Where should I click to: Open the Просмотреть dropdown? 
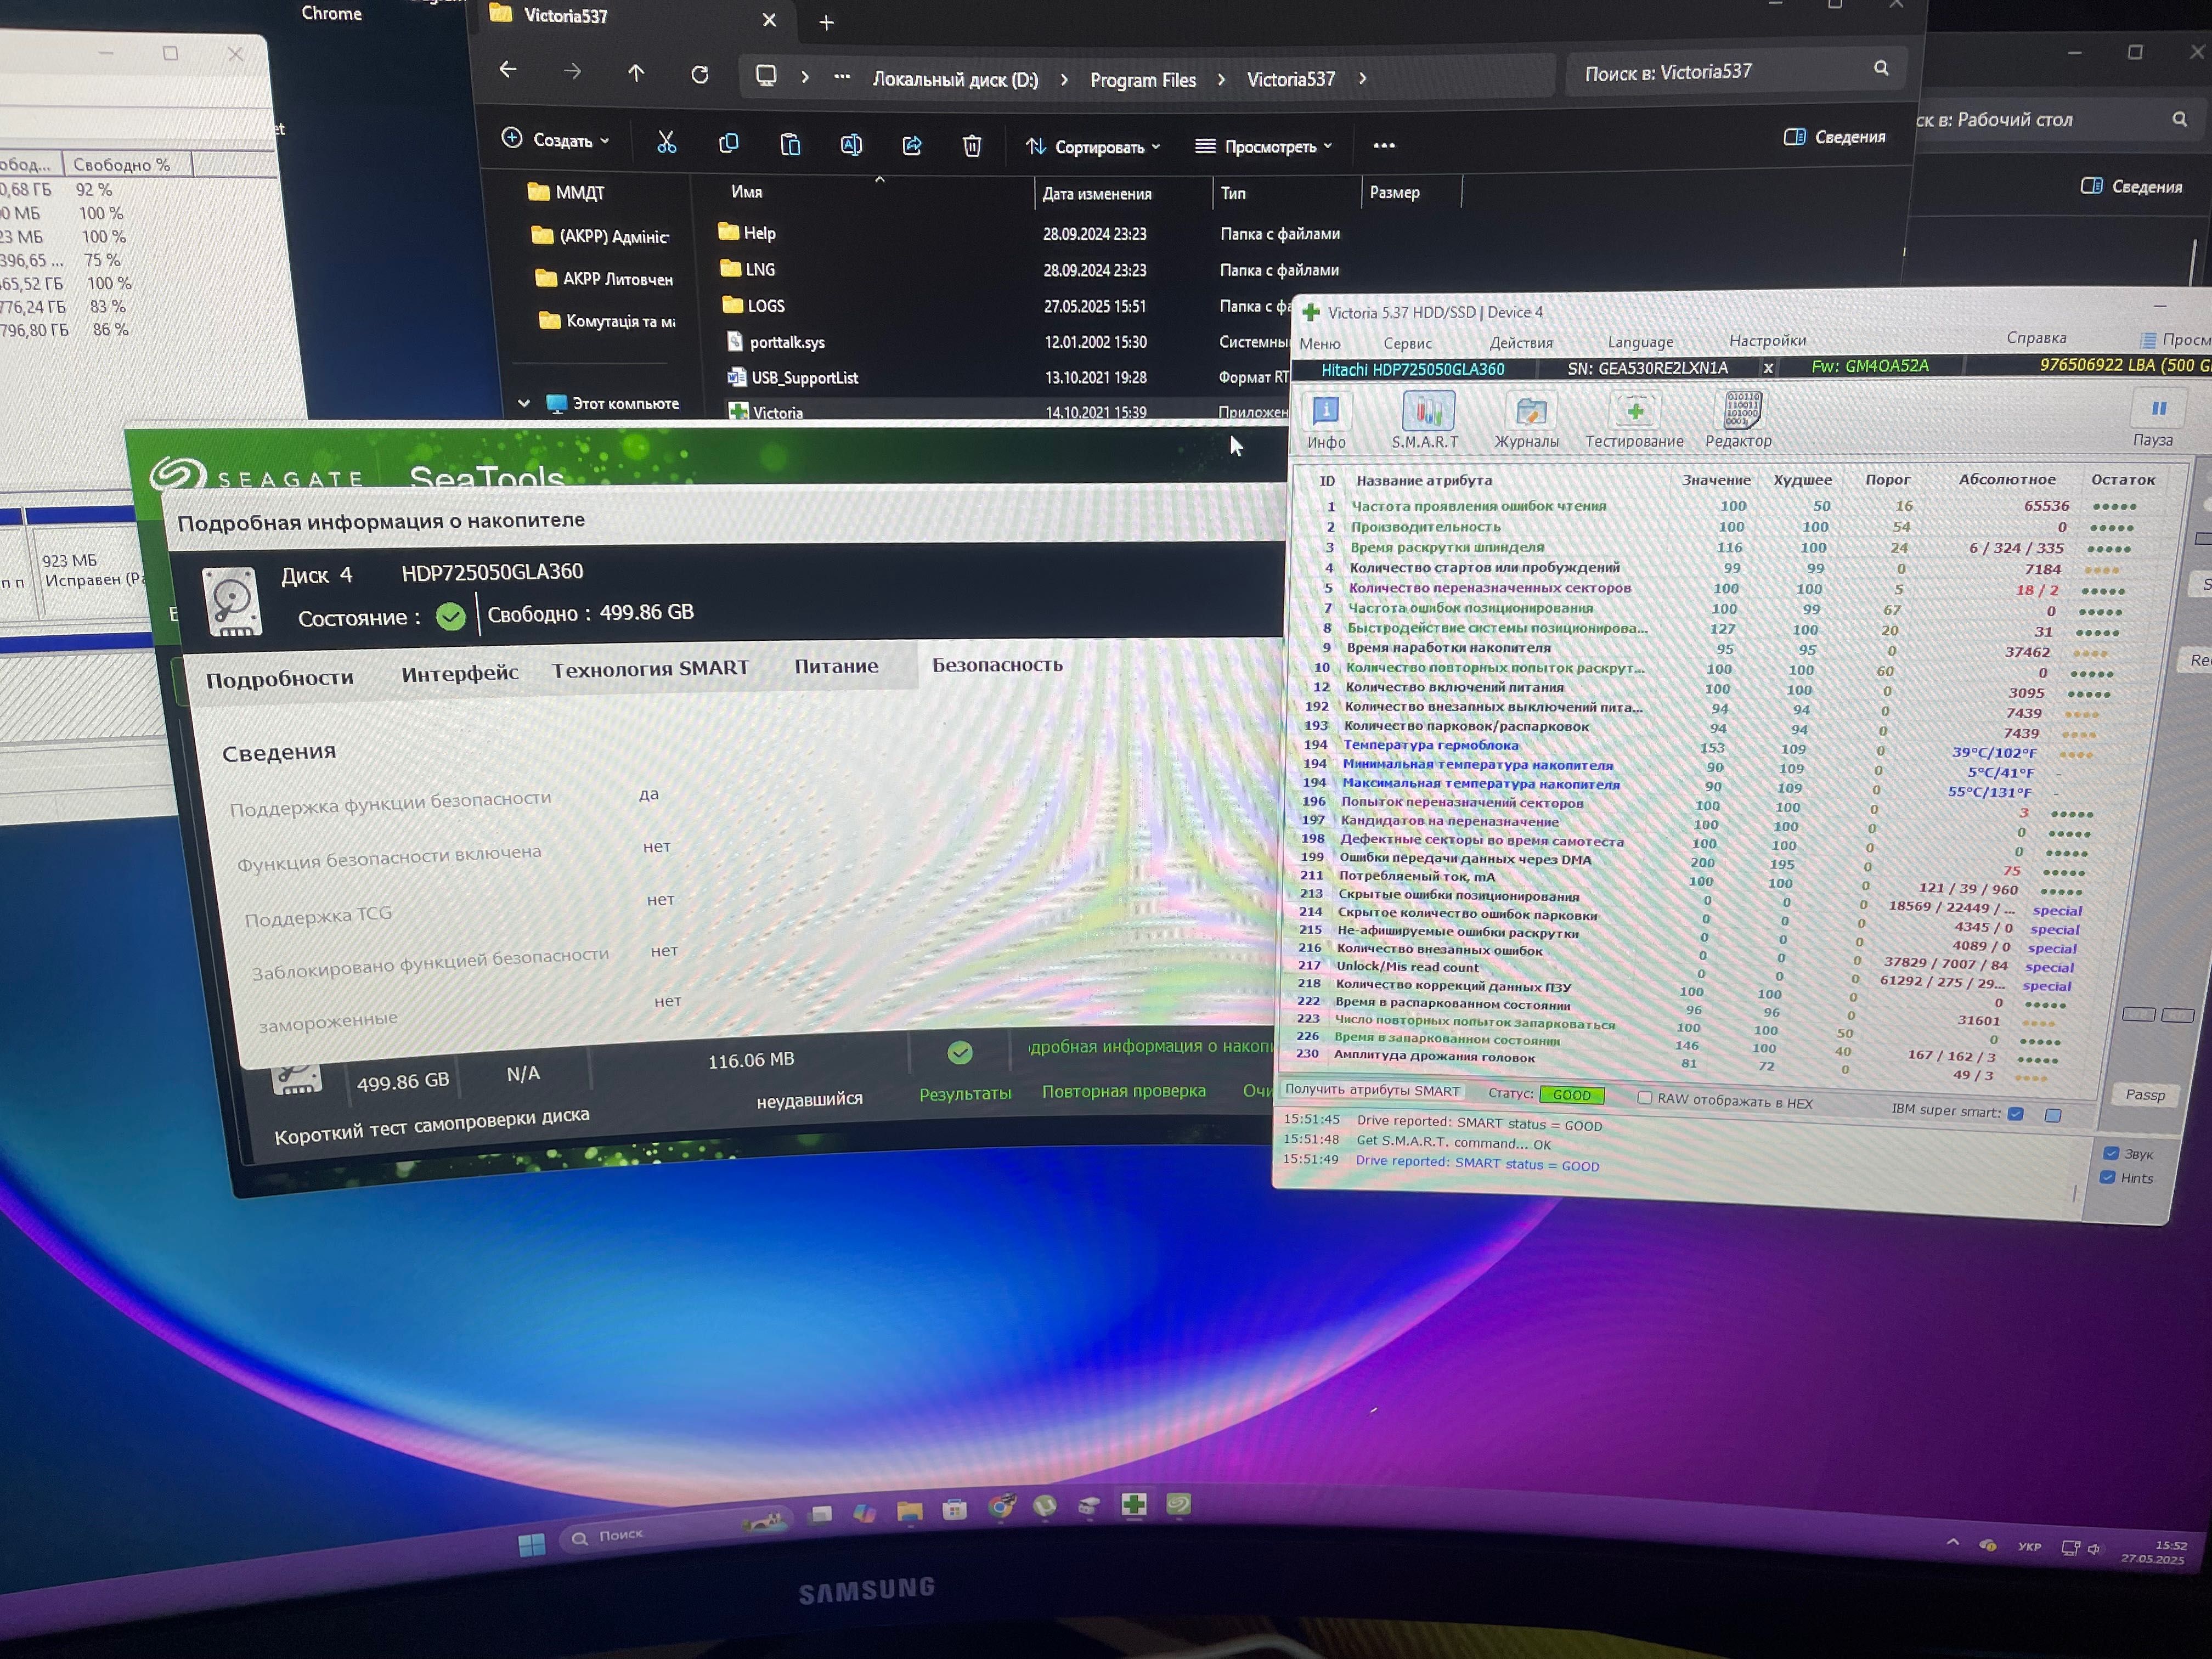tap(1264, 147)
